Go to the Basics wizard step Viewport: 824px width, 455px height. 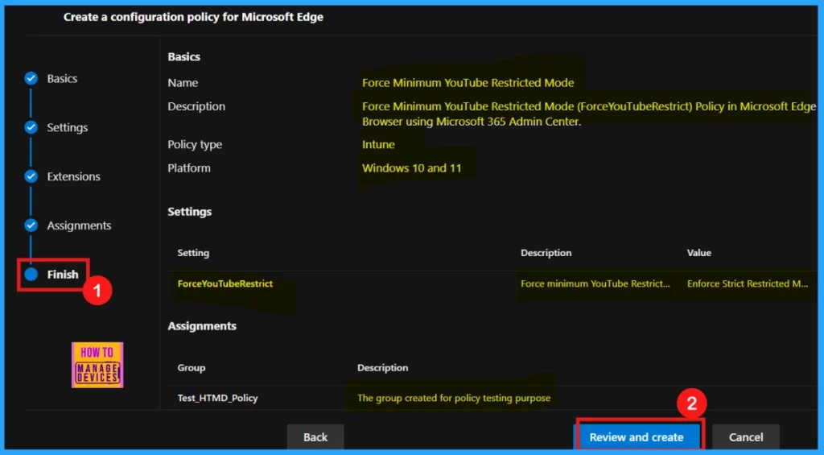click(x=62, y=78)
